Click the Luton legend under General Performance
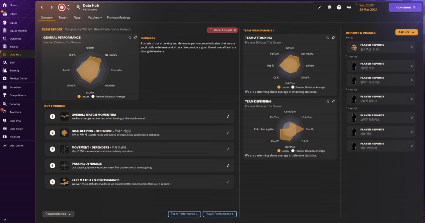 pos(83,97)
